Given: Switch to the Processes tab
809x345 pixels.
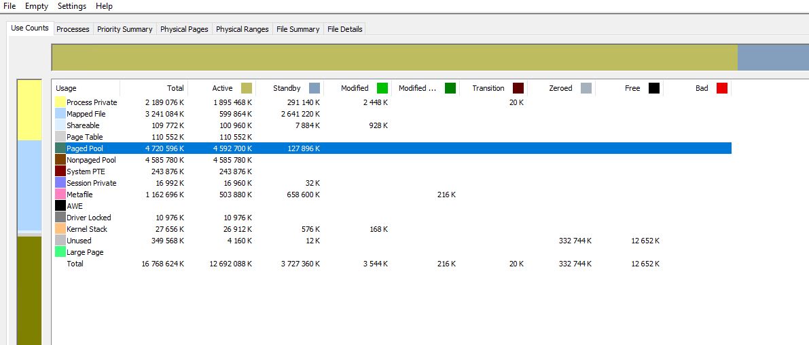Looking at the screenshot, I should (x=73, y=29).
